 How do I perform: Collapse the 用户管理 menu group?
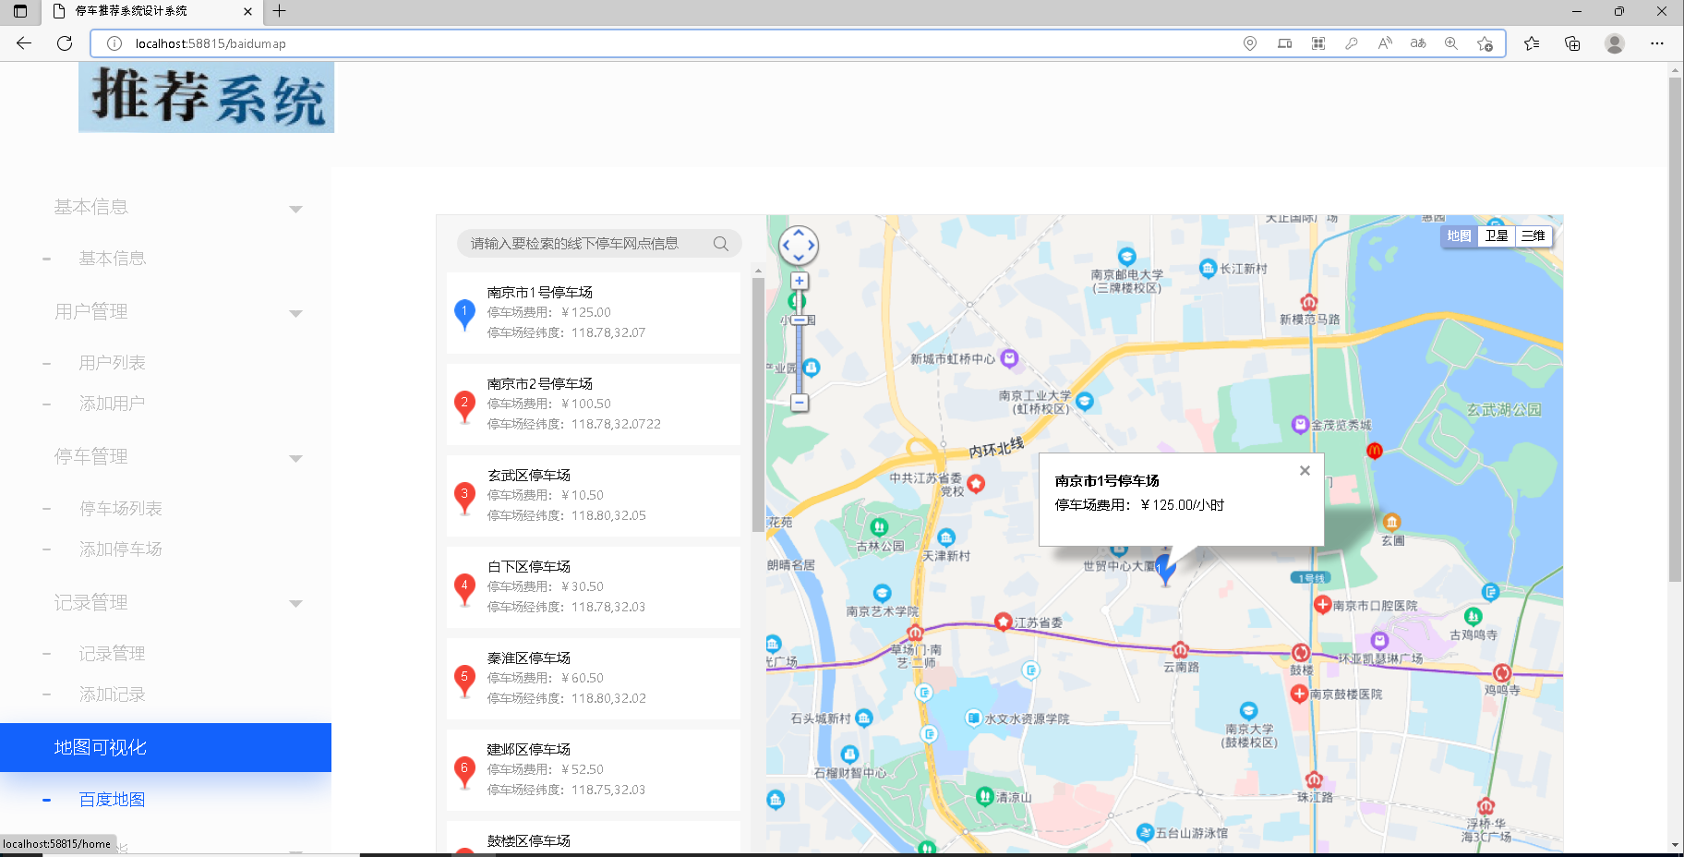click(295, 313)
